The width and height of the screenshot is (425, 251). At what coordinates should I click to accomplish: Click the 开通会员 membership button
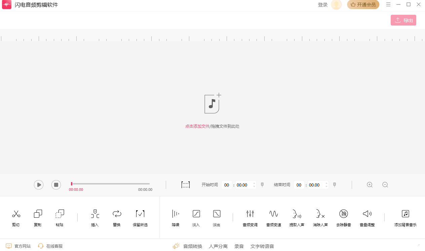(x=363, y=5)
